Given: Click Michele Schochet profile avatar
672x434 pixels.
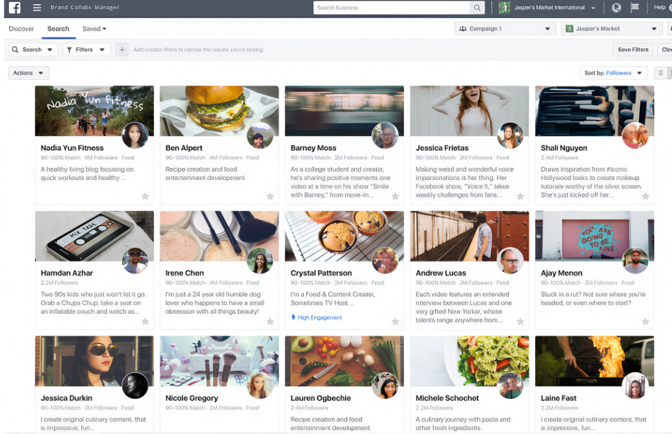Looking at the screenshot, I should [510, 385].
